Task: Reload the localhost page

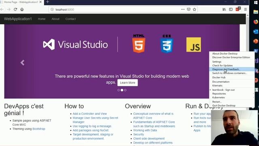Action: pos(15,9)
